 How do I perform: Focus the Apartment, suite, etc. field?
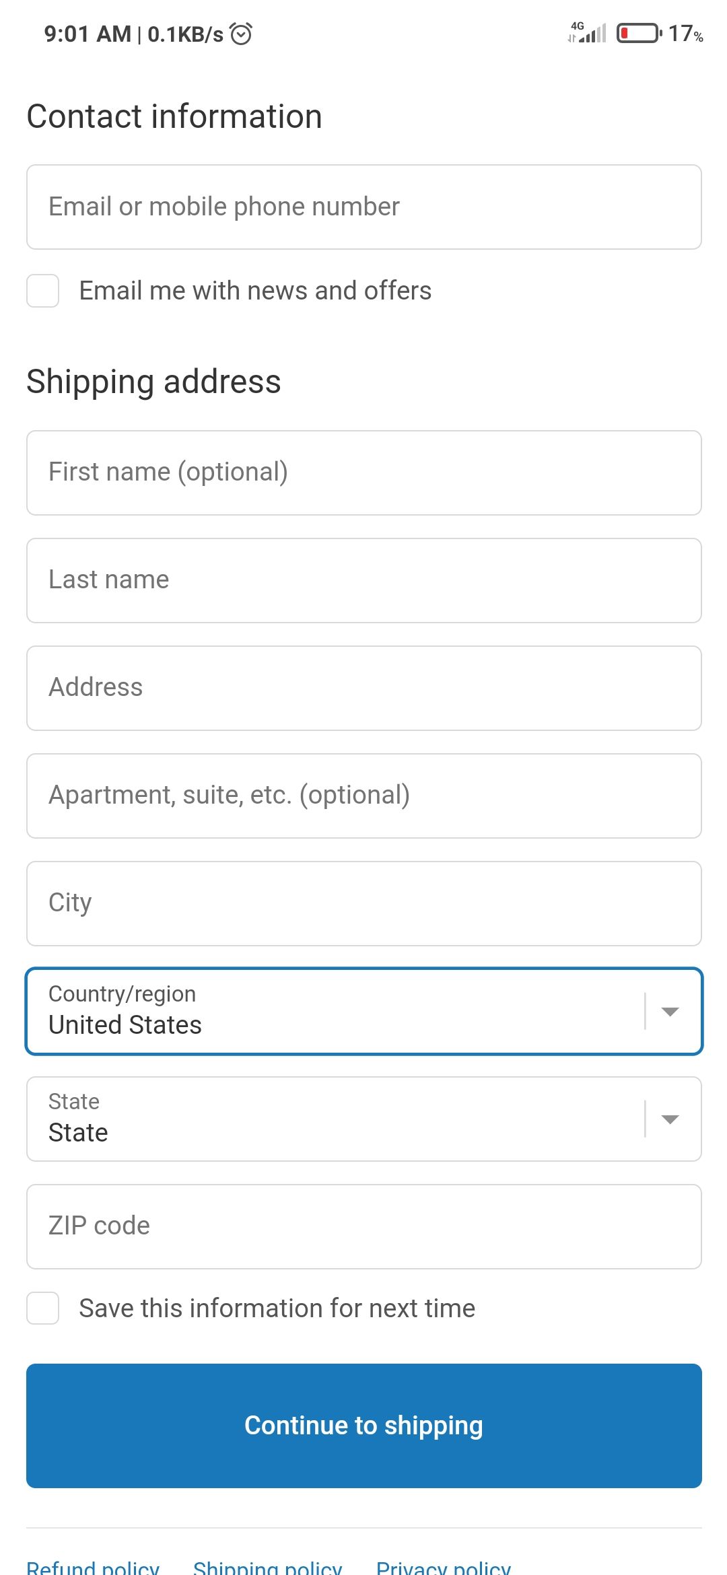363,796
